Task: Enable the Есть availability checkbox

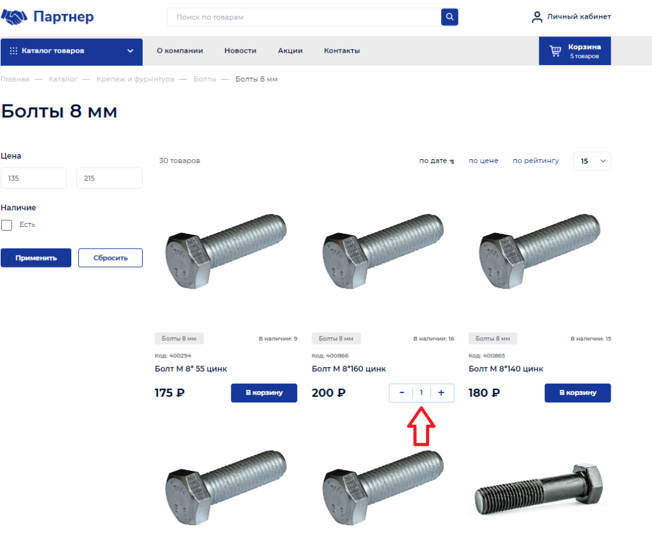Action: coord(7,225)
